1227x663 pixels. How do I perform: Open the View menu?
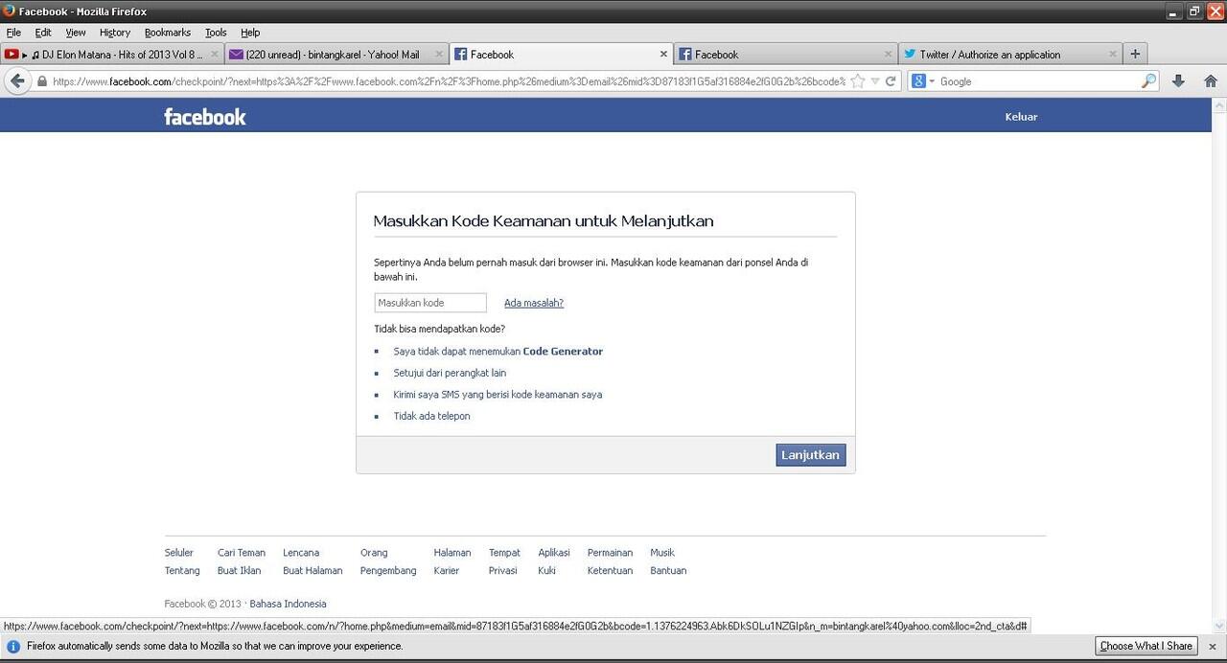click(x=76, y=33)
